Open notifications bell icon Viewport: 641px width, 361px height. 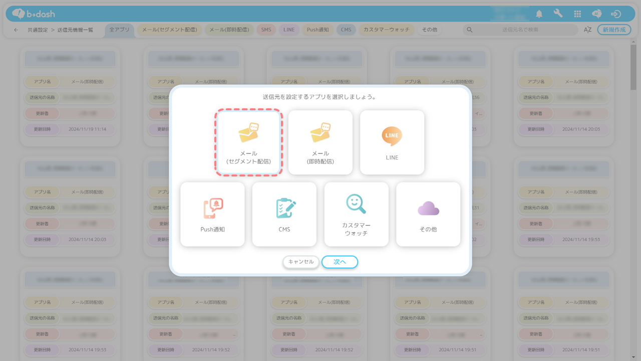pyautogui.click(x=539, y=14)
